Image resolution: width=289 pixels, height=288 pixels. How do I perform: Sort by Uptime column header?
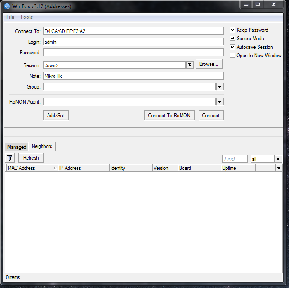pyautogui.click(x=238, y=168)
